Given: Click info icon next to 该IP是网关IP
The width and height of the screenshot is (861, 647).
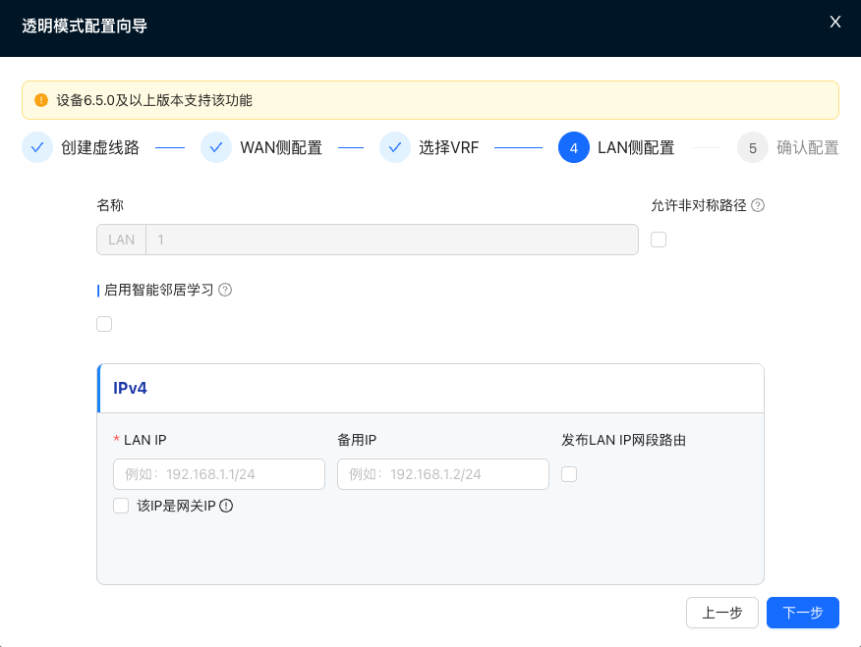Looking at the screenshot, I should [226, 506].
